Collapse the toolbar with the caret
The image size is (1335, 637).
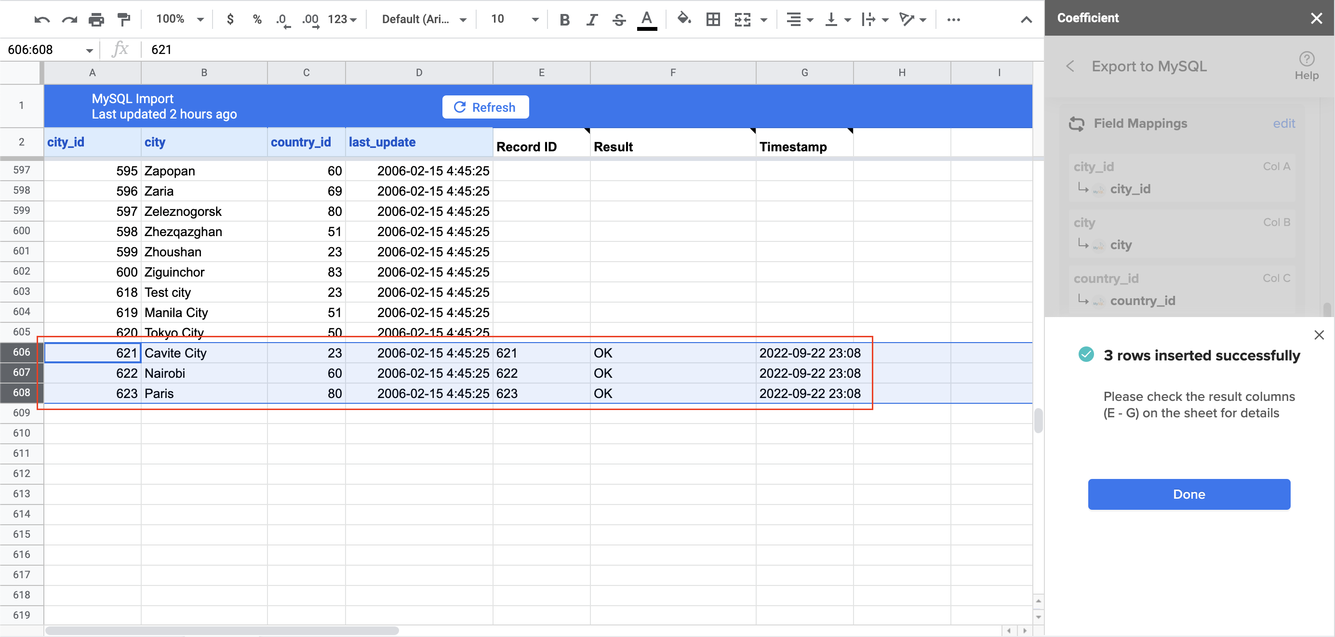pos(1026,20)
